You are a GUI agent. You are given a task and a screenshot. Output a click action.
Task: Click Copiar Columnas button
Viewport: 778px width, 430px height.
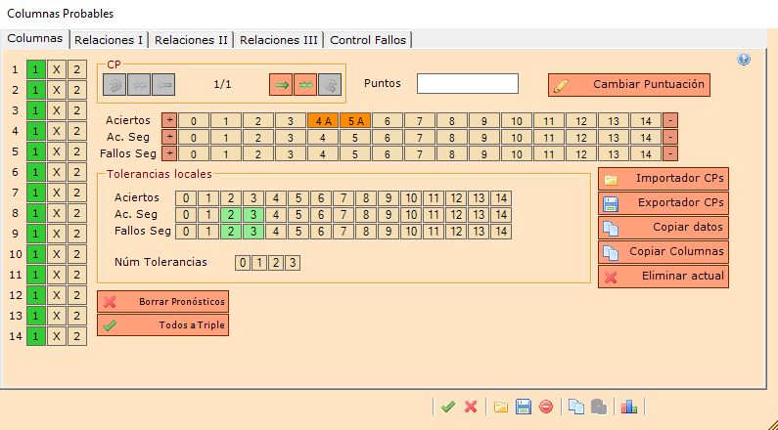[664, 252]
